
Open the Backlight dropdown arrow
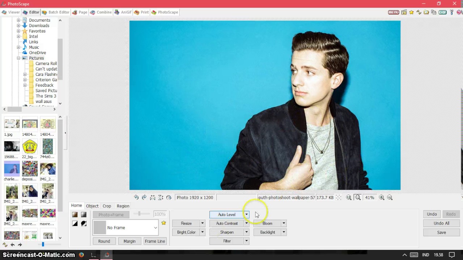tap(284, 232)
